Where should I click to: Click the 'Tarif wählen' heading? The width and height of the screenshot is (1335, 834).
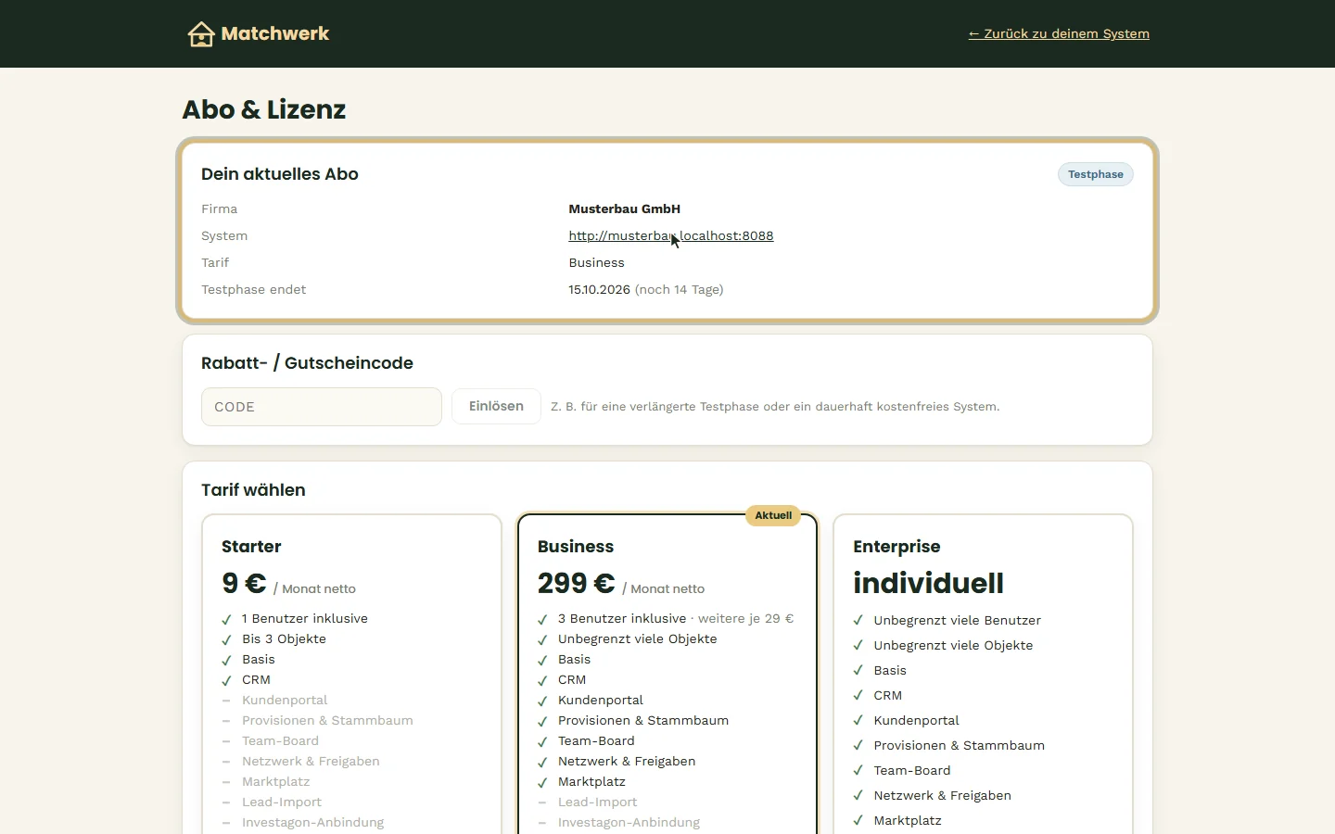[x=253, y=490]
